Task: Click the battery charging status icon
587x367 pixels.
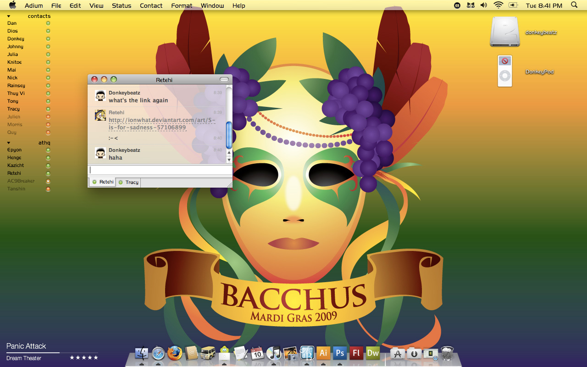Action: 513,5
